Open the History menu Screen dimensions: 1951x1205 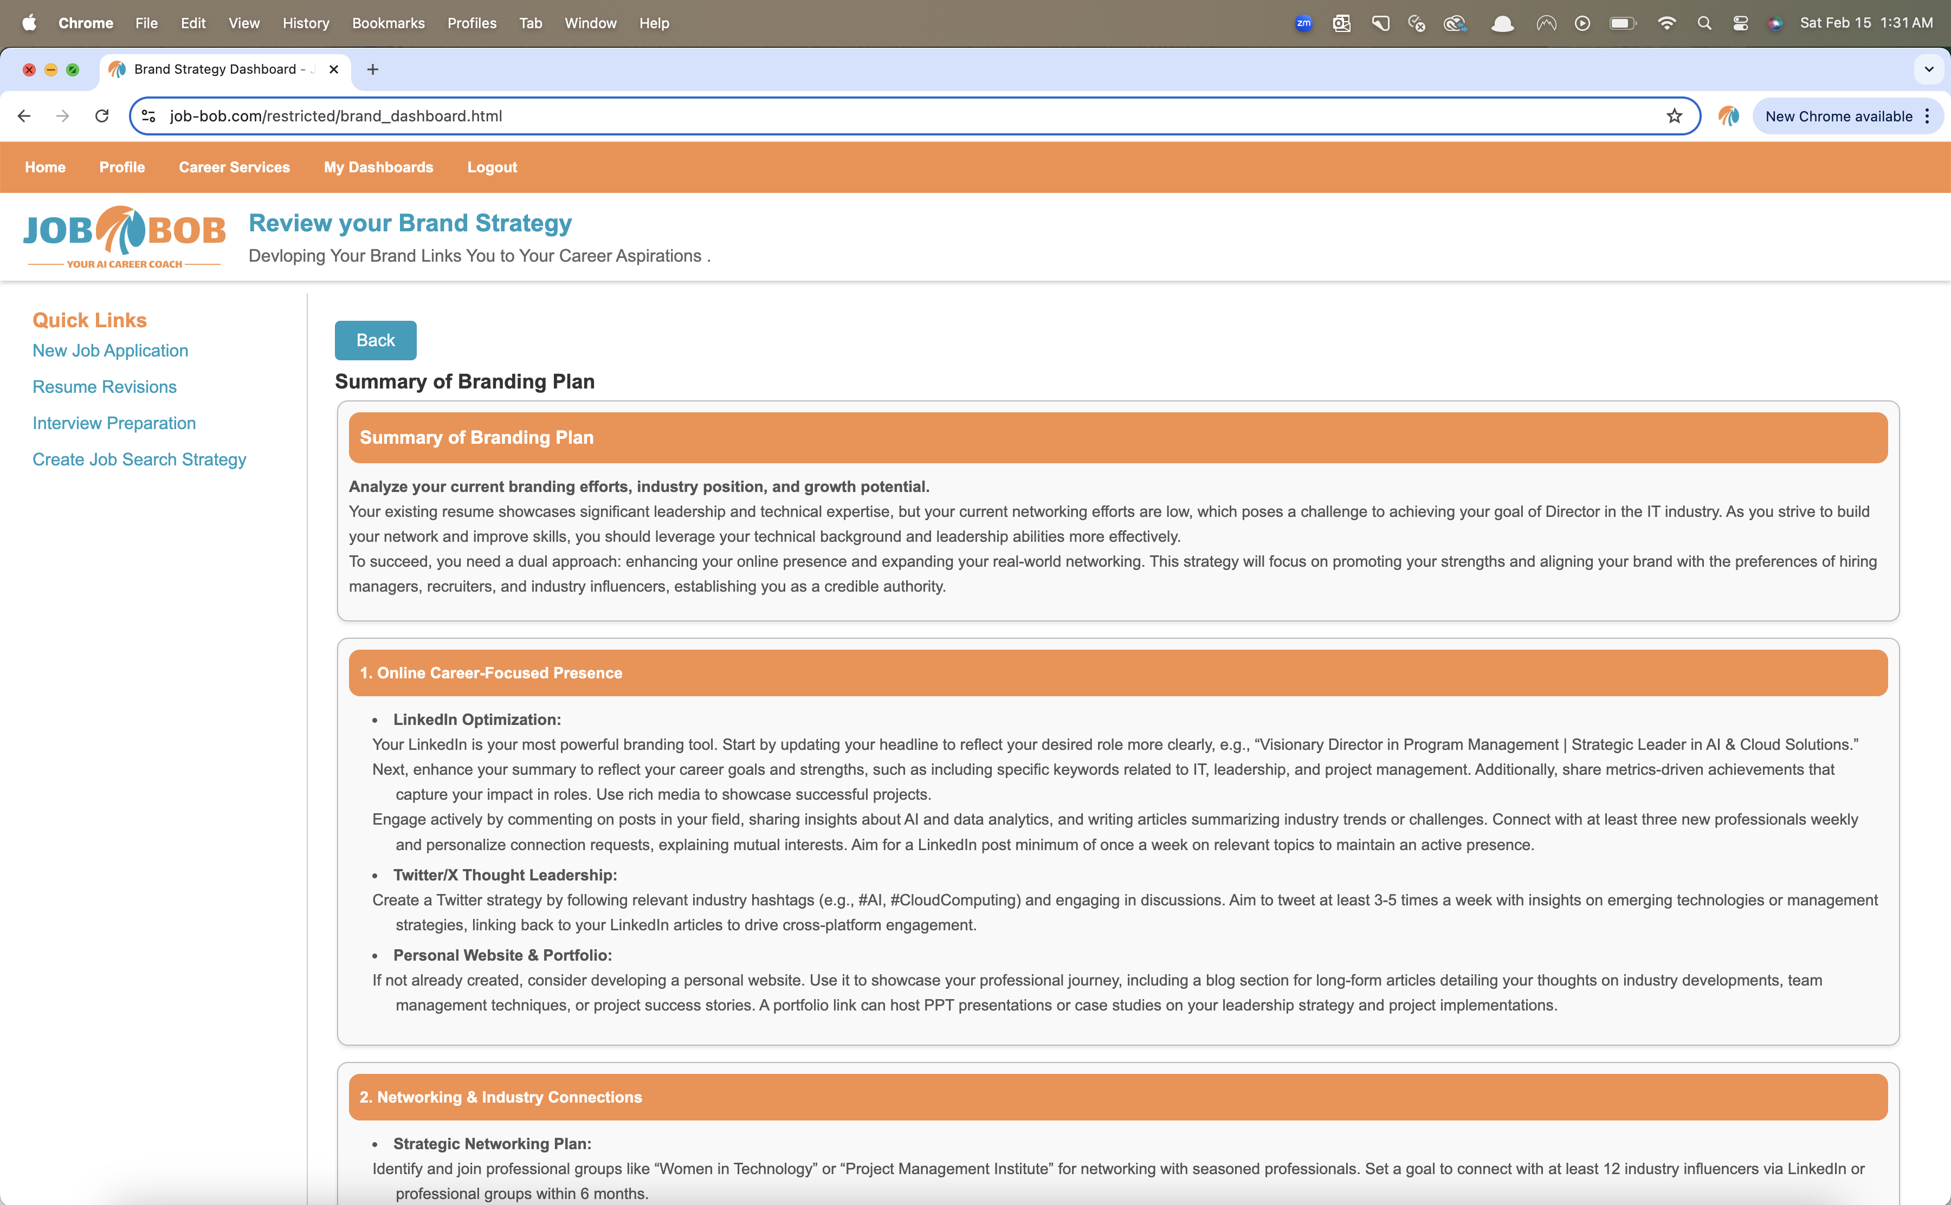[306, 23]
